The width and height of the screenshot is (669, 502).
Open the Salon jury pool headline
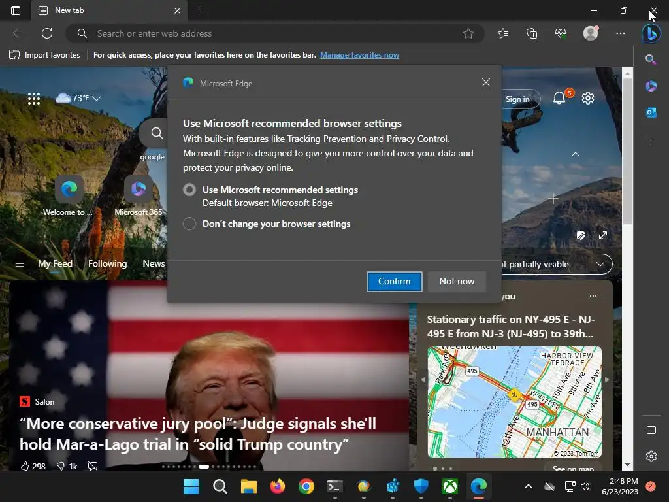(198, 434)
